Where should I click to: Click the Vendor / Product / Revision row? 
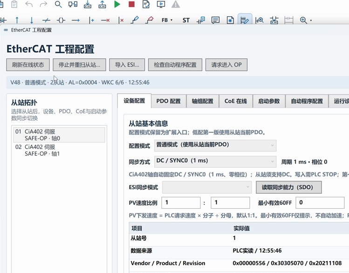239,263
